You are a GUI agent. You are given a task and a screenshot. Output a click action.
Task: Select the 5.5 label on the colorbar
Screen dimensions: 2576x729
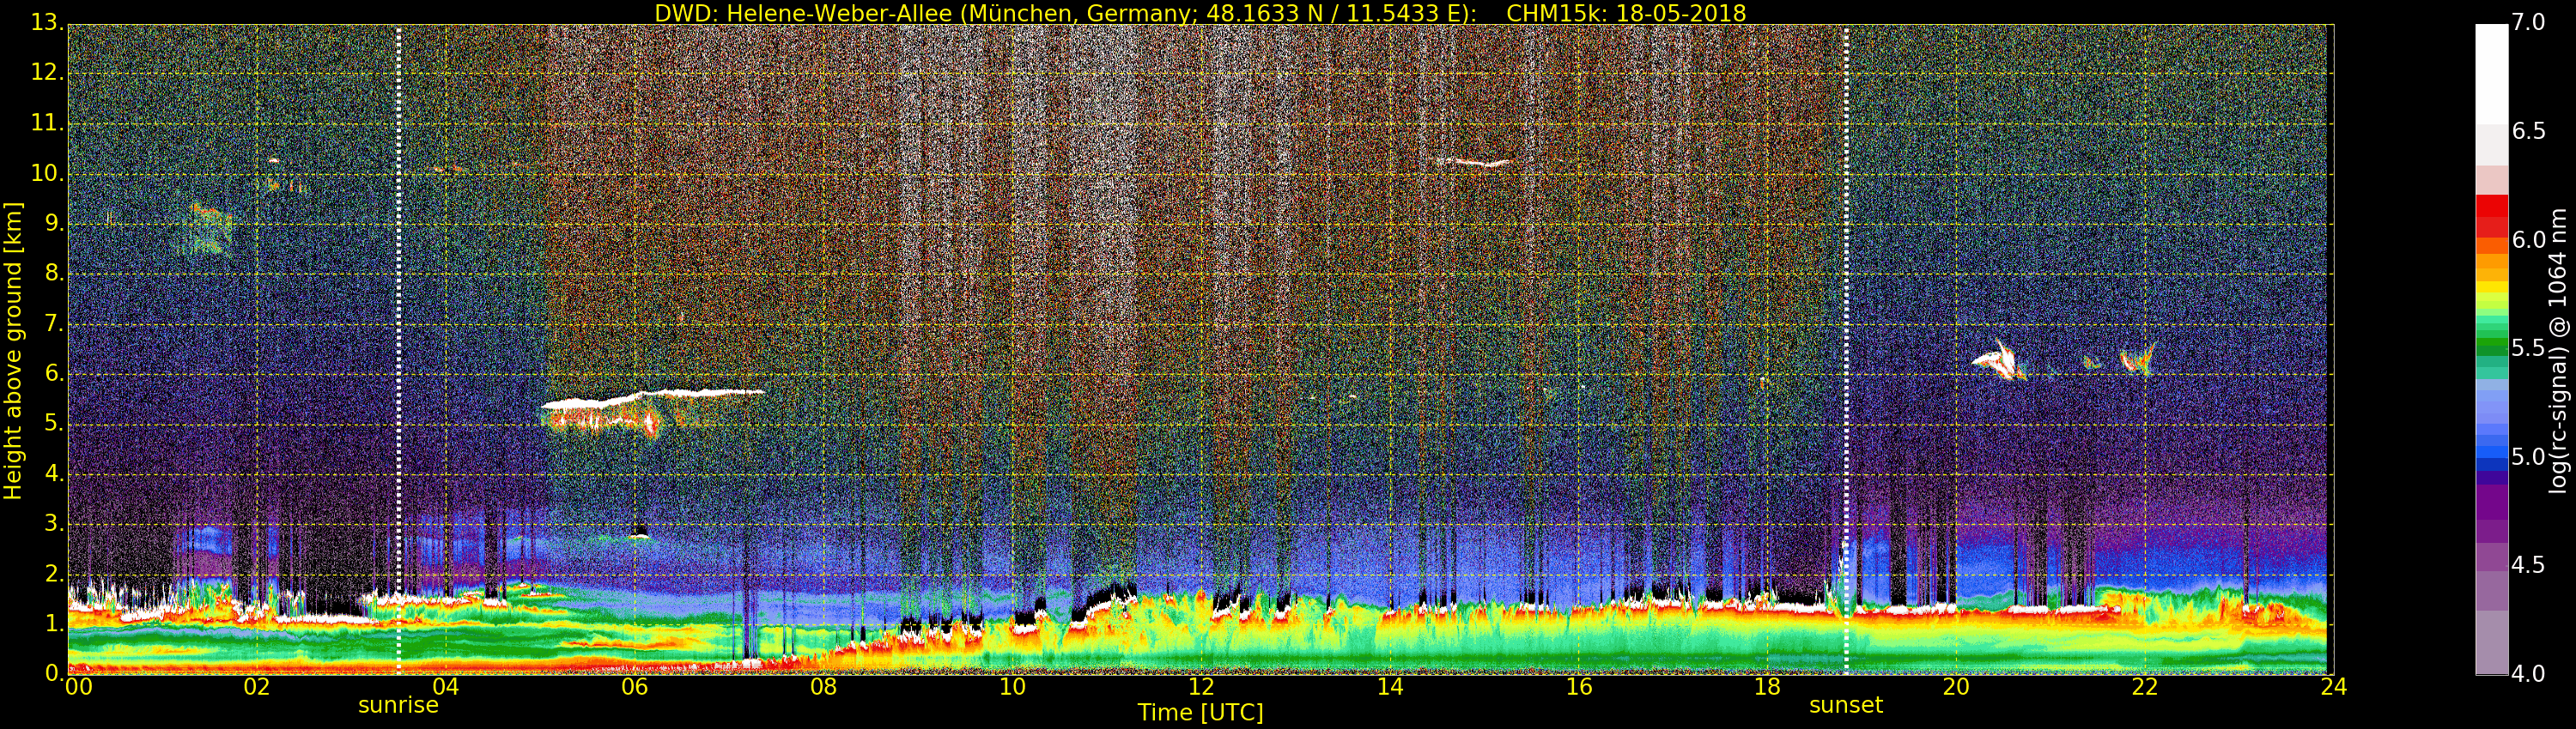[2529, 347]
